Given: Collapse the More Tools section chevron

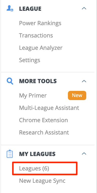Looking at the screenshot, I should point(84,81).
